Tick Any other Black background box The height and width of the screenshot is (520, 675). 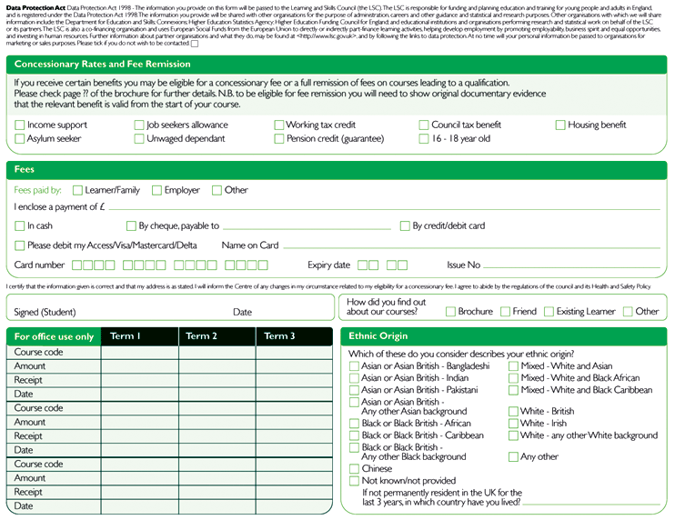(x=354, y=447)
